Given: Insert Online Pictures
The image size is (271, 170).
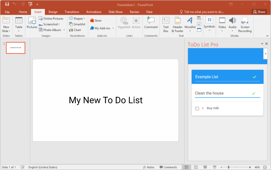Looking at the screenshot, I should click(x=51, y=19).
